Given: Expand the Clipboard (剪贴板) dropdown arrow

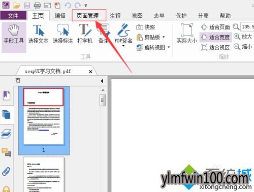Looking at the screenshot, I should point(164,37).
